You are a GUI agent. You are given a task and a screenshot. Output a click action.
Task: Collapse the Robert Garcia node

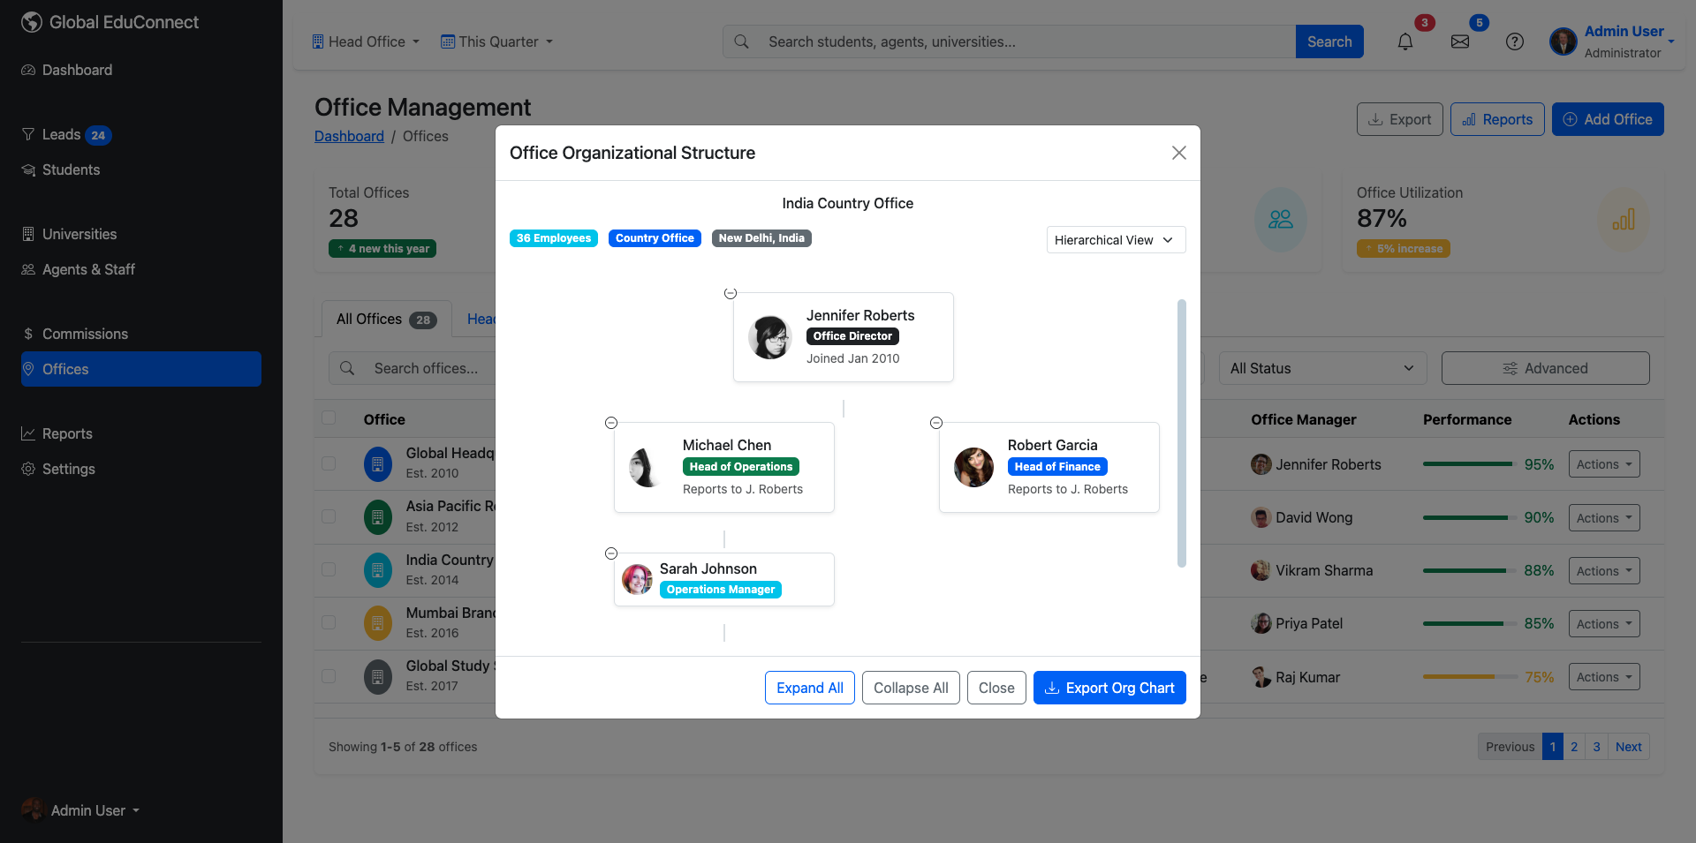click(x=936, y=423)
